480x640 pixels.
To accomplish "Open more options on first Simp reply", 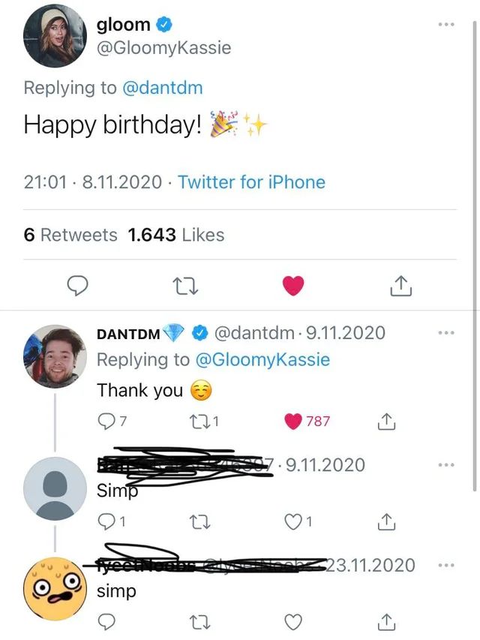I will pyautogui.click(x=448, y=464).
